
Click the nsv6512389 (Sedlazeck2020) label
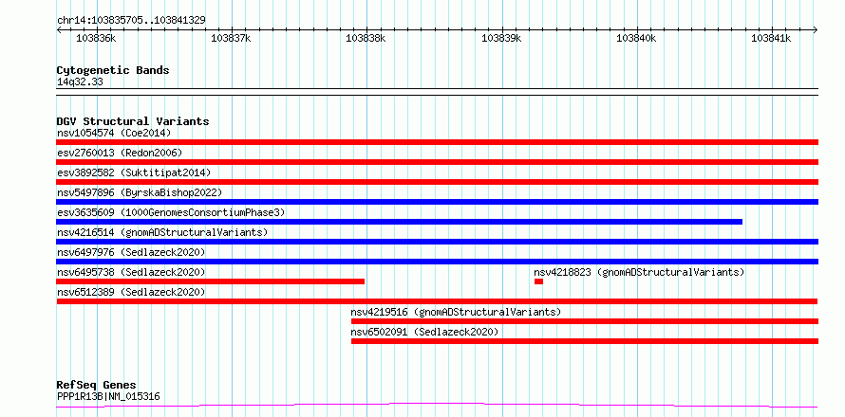(x=131, y=292)
